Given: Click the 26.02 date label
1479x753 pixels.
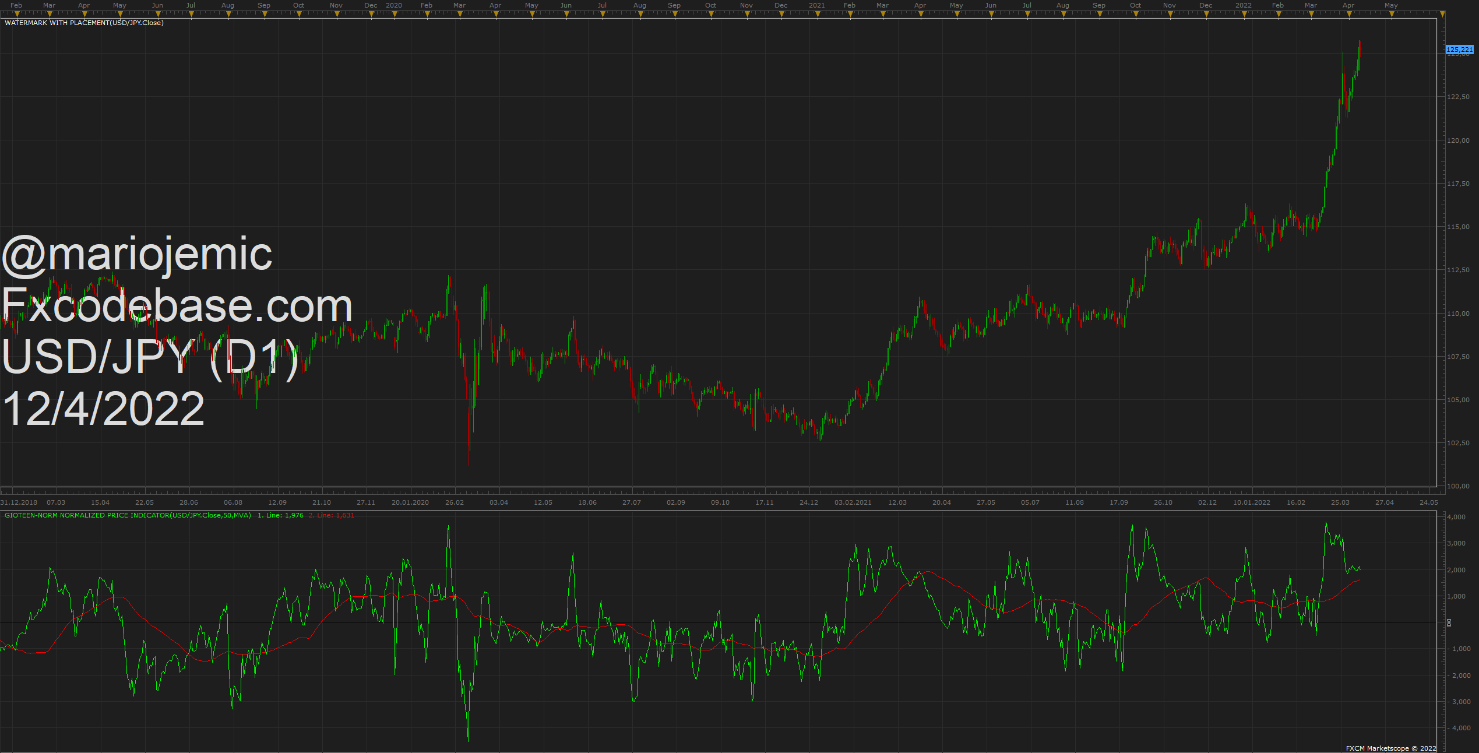Looking at the screenshot, I should coord(455,502).
